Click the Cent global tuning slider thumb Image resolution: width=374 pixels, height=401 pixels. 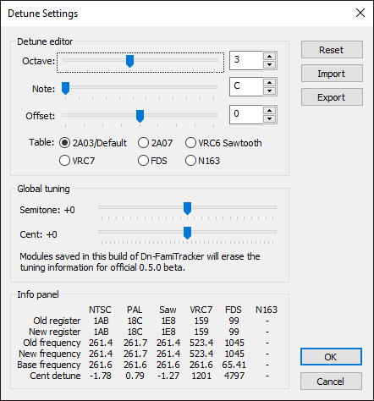click(187, 233)
